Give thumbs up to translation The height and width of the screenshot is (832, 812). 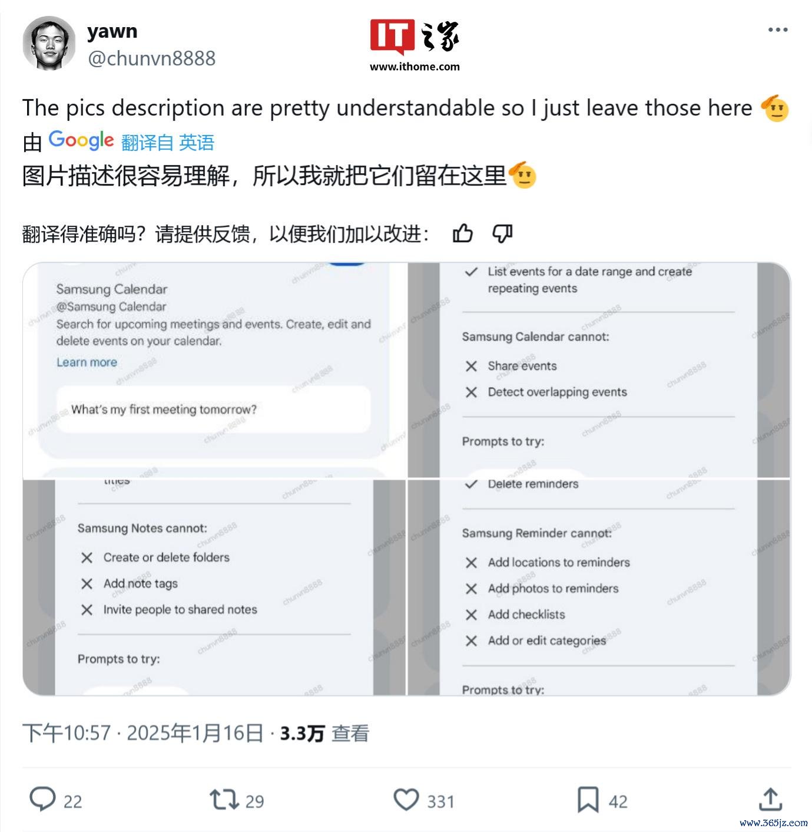[x=463, y=234]
